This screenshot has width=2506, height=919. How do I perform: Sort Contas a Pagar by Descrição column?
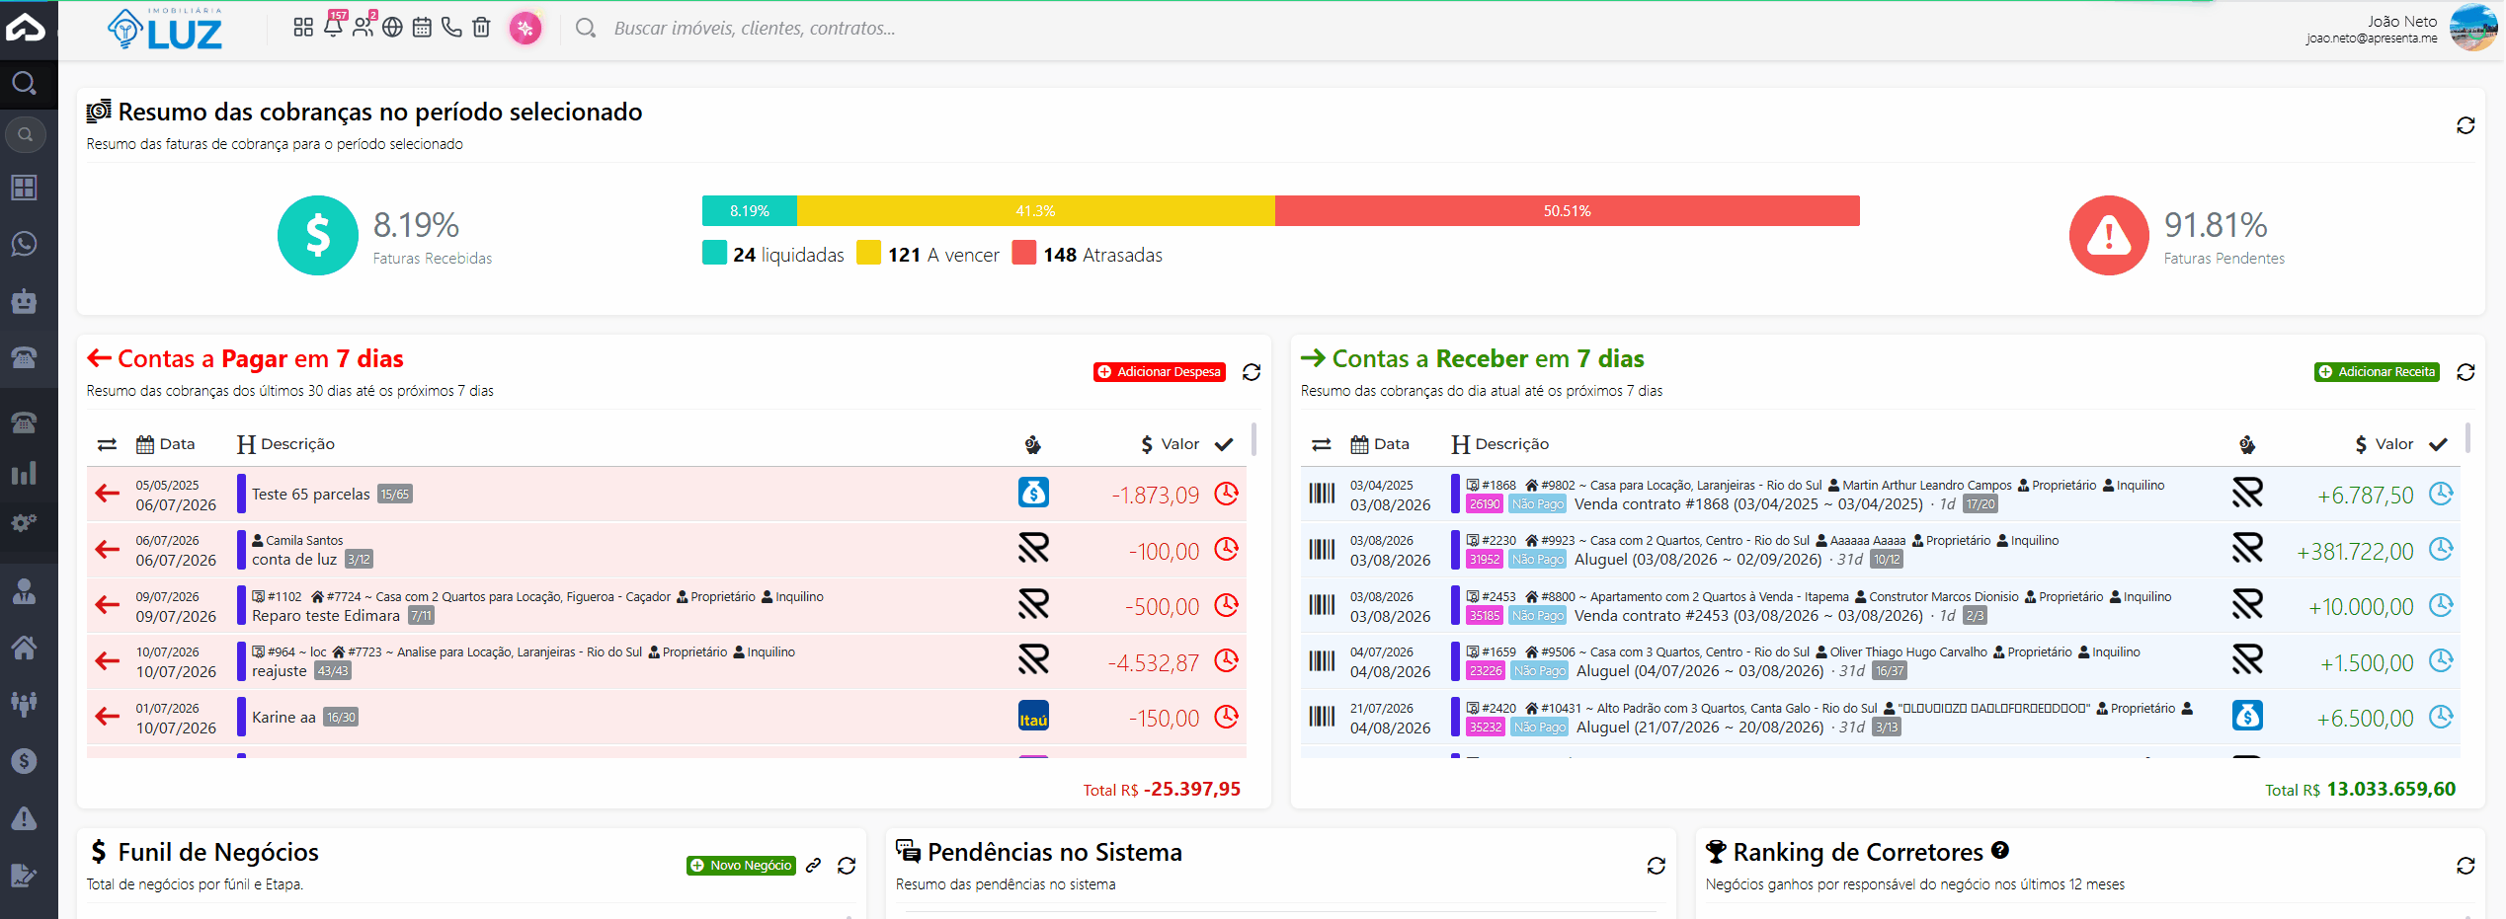point(286,444)
